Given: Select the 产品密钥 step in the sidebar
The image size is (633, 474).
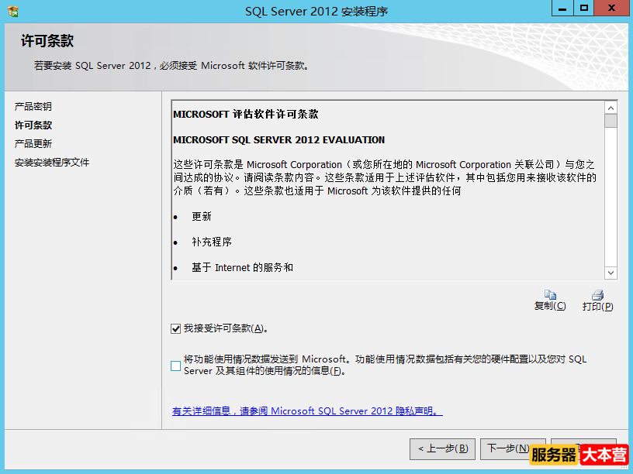Looking at the screenshot, I should coord(33,106).
